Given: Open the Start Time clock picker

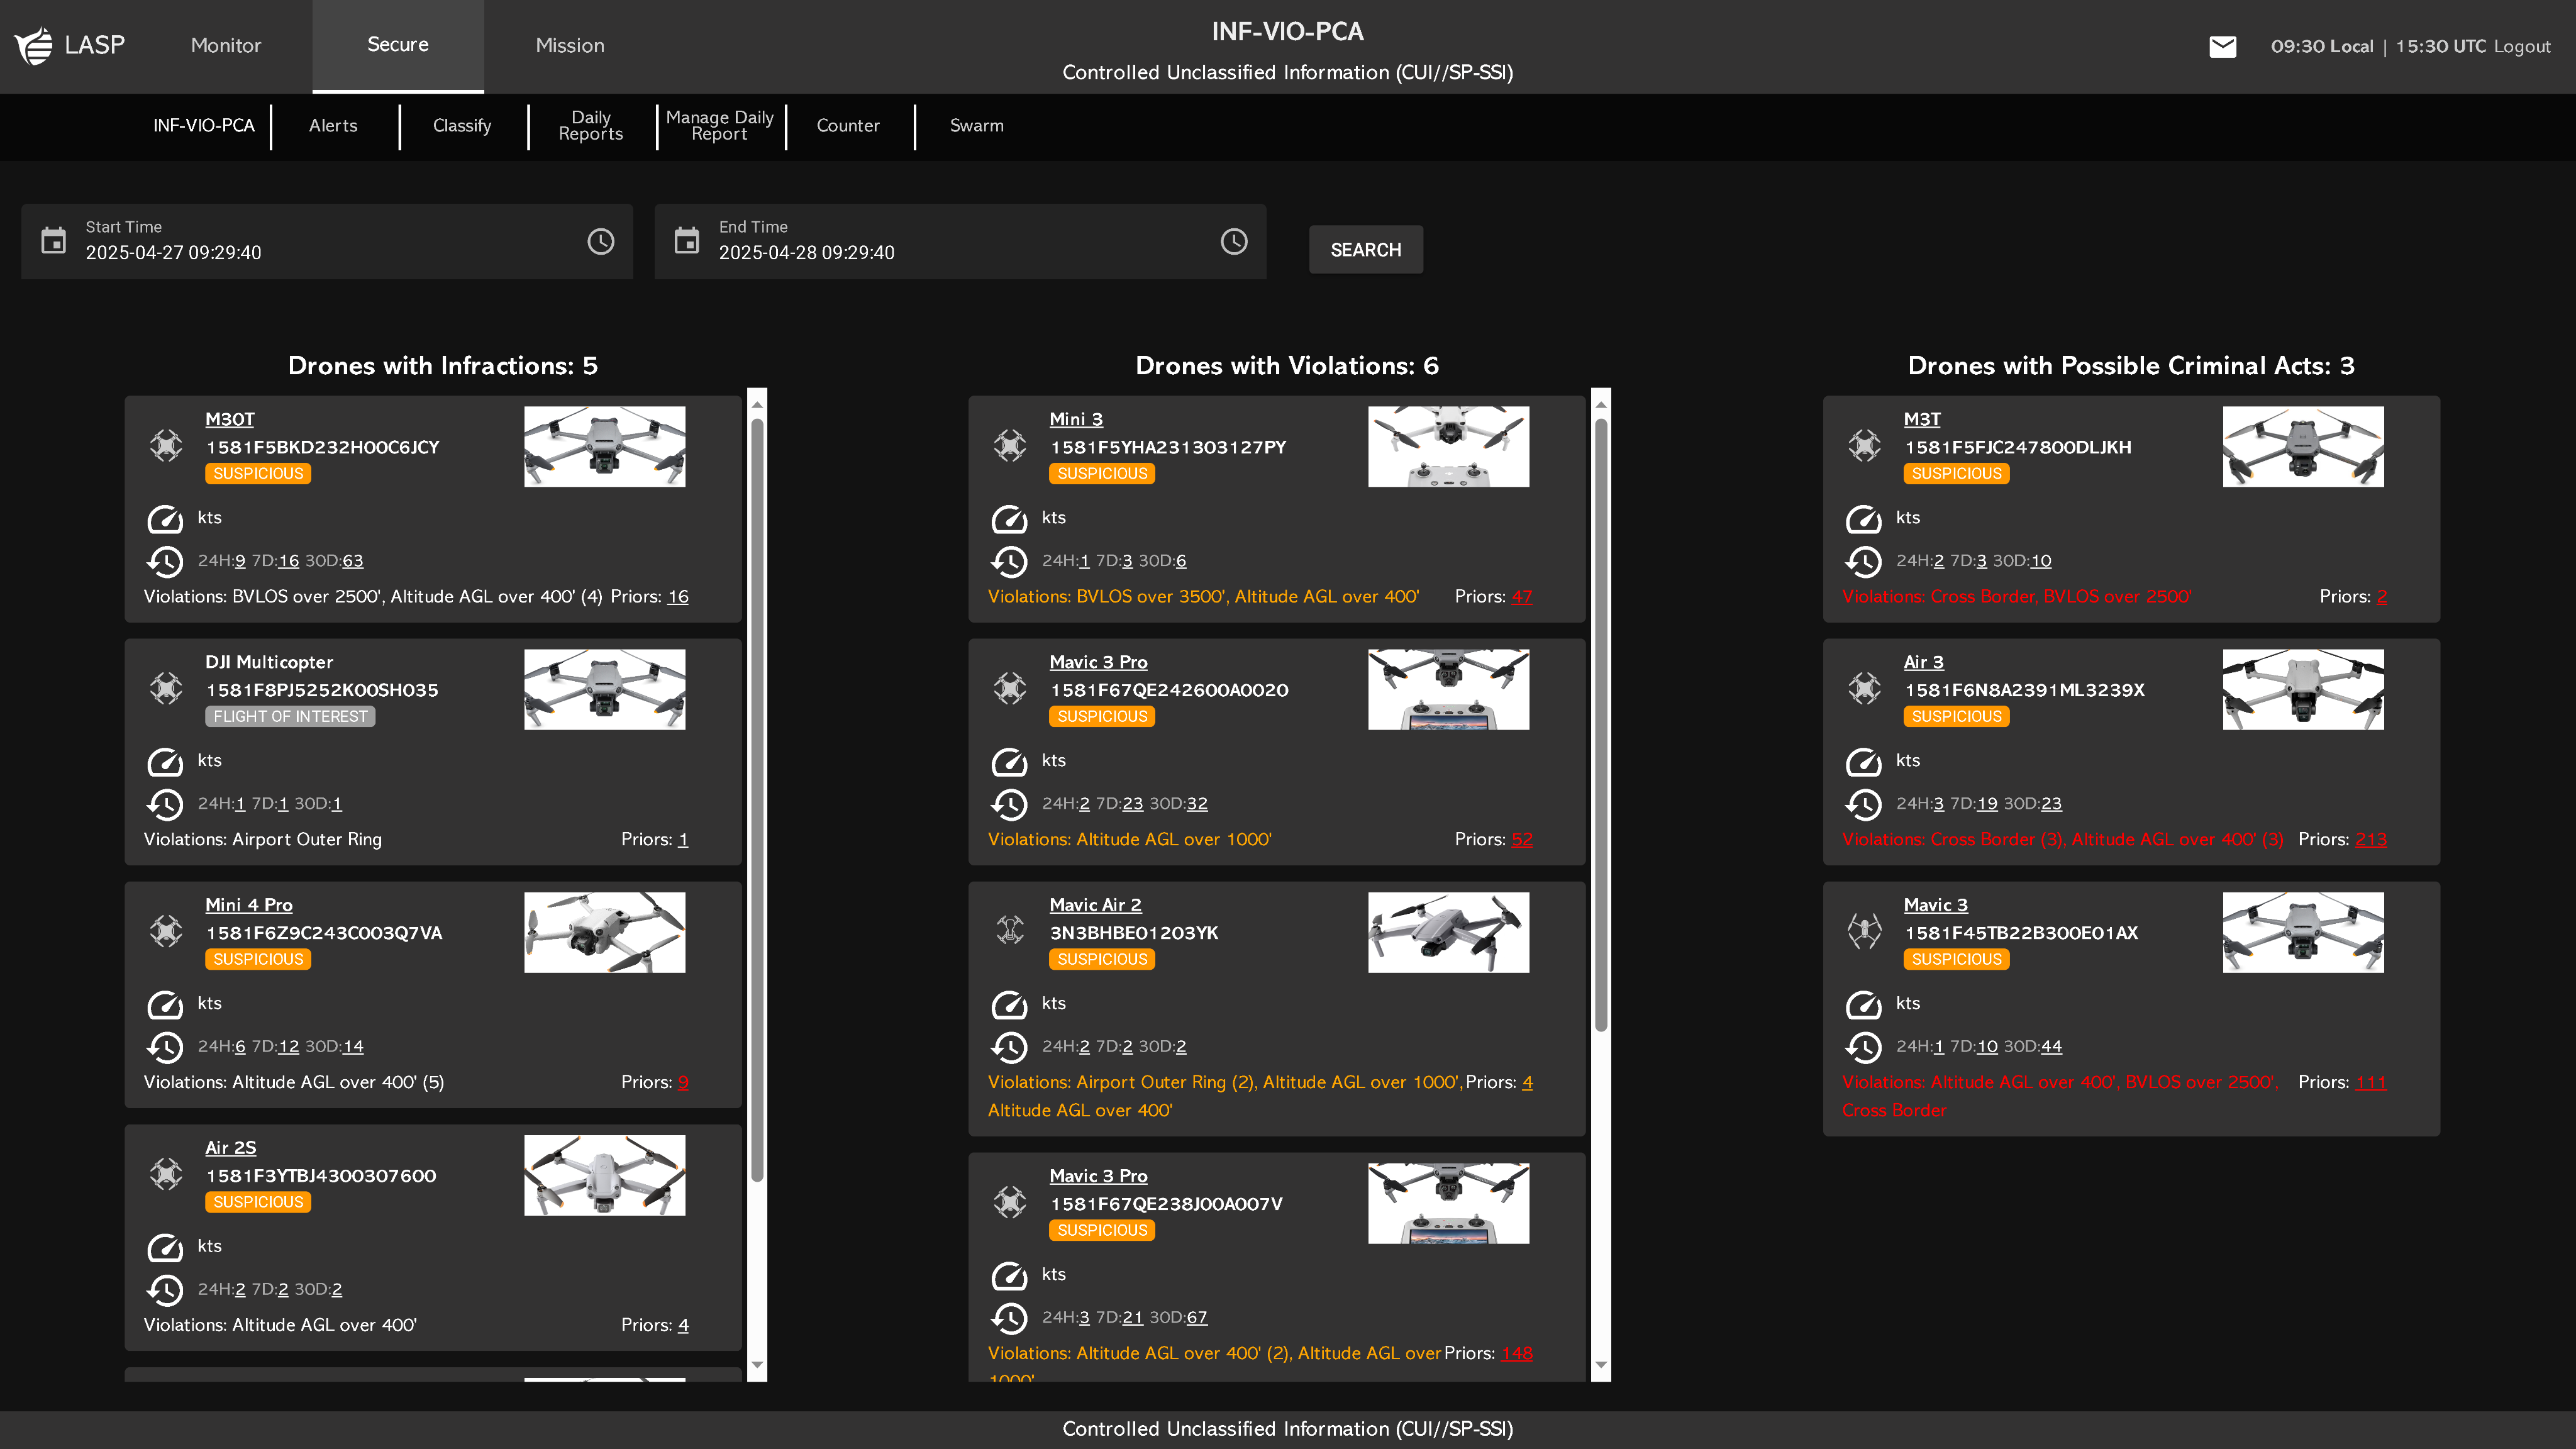Looking at the screenshot, I should coord(600,241).
